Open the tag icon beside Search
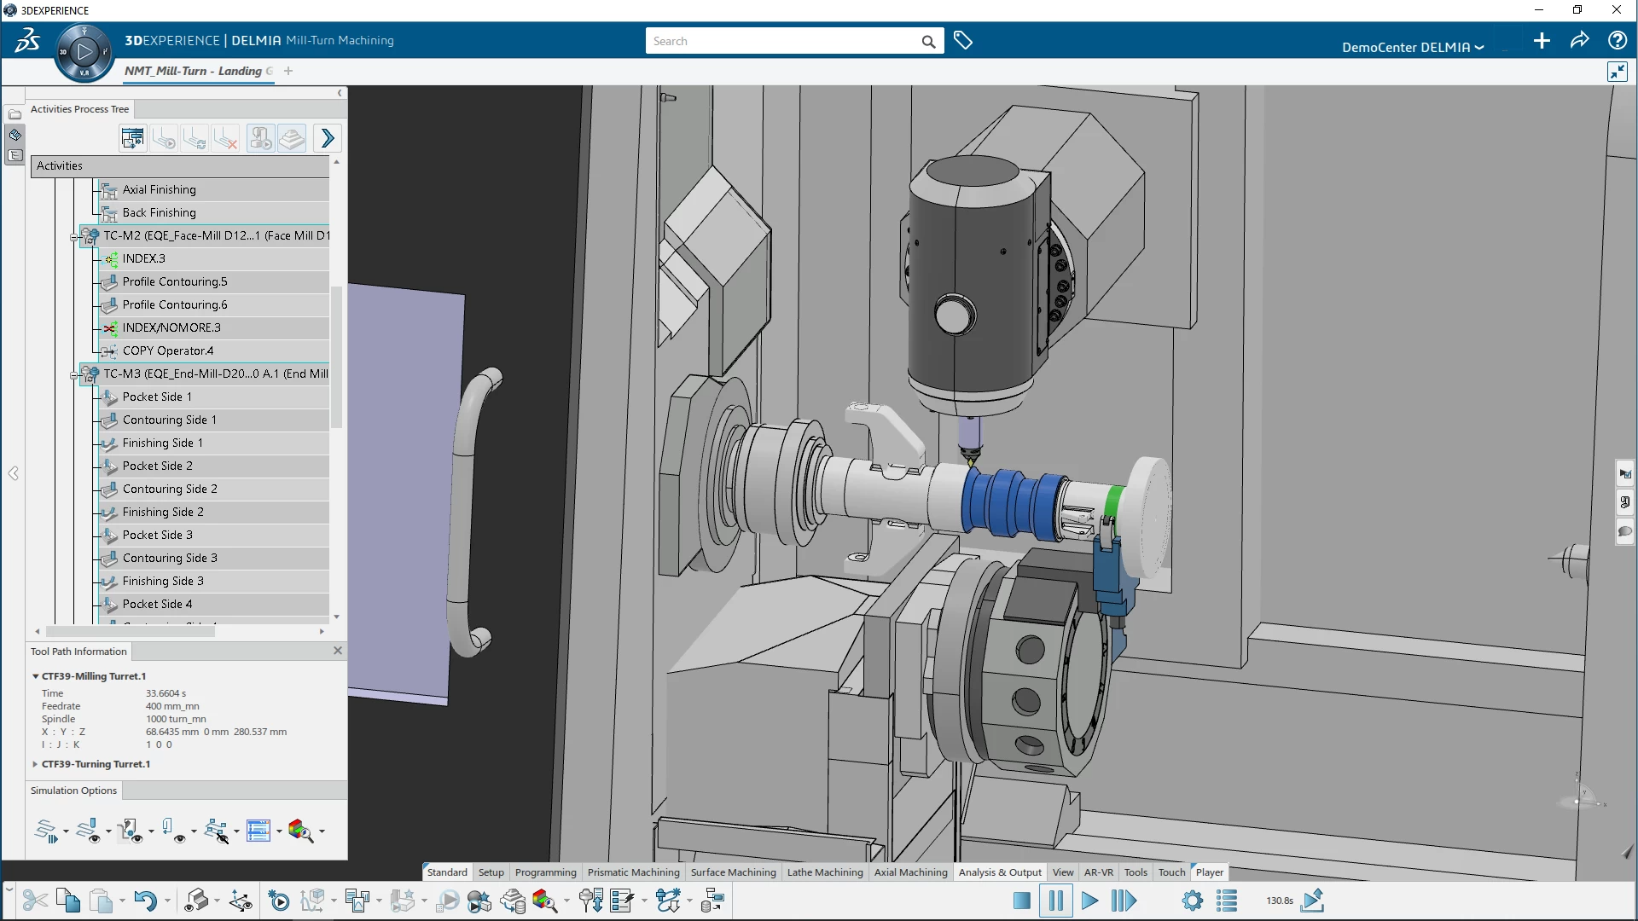1638x921 pixels. [x=963, y=41]
